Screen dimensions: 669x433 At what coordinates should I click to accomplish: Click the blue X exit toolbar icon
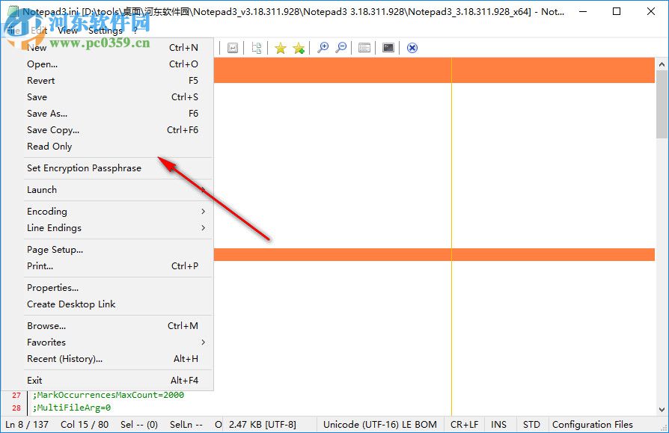pyautogui.click(x=412, y=48)
